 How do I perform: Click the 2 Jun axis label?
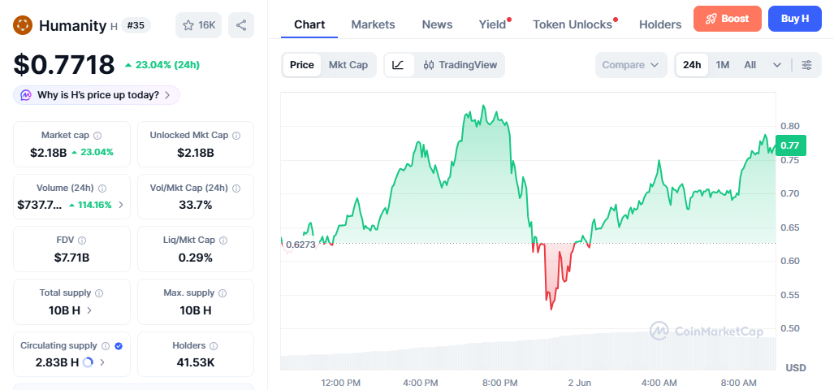click(579, 383)
